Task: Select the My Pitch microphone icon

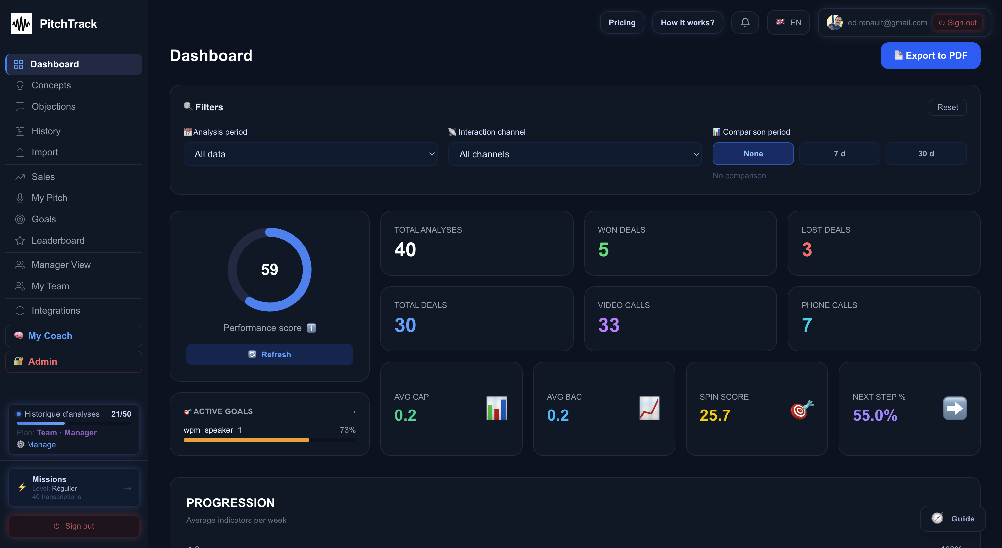Action: [x=20, y=197]
